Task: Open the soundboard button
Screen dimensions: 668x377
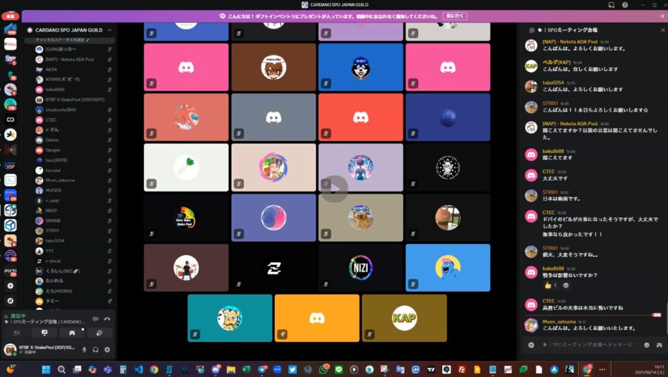Action: [99, 333]
